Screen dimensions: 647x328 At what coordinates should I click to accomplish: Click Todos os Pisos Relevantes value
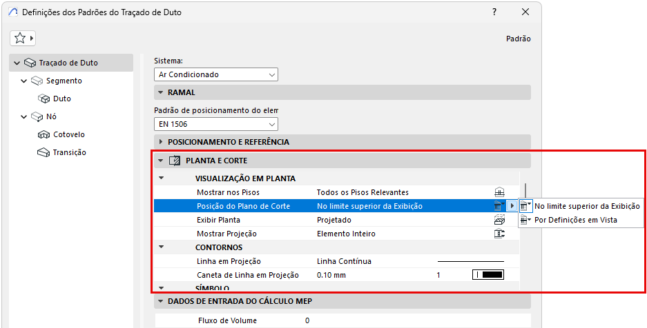(363, 192)
